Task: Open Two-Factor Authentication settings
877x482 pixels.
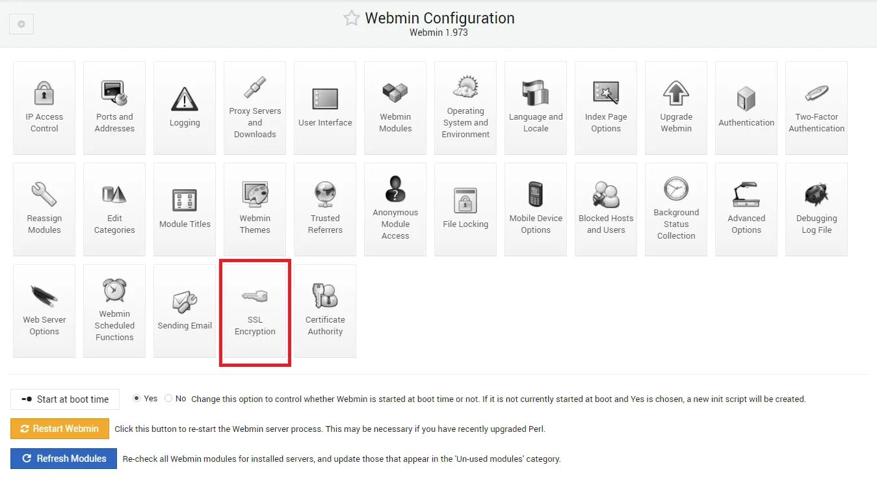Action: pos(817,108)
